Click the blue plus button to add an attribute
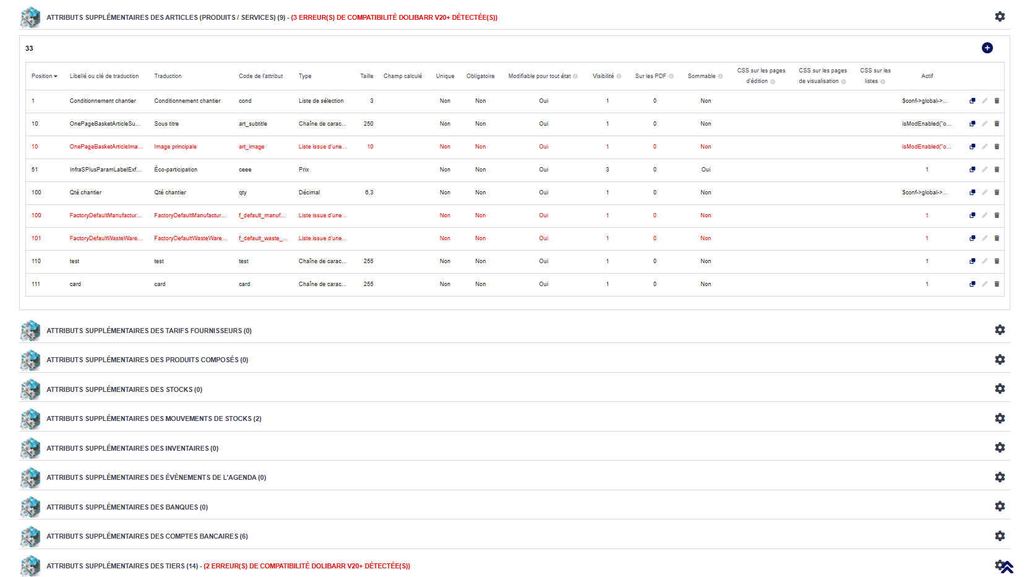The width and height of the screenshot is (1027, 577). pos(987,48)
